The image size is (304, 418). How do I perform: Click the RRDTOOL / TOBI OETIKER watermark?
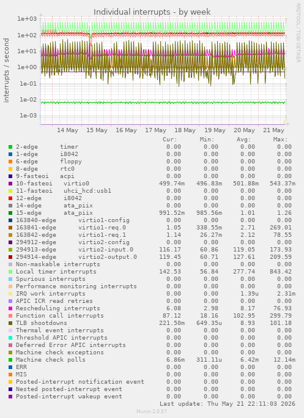click(x=298, y=33)
